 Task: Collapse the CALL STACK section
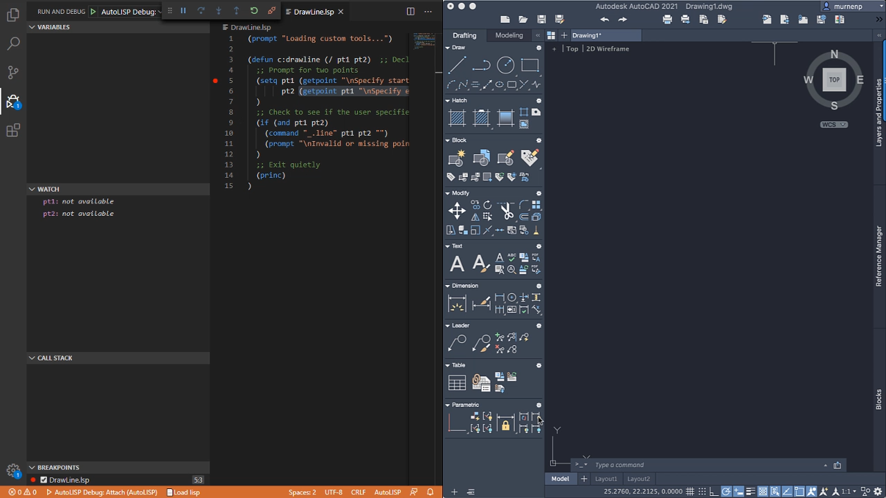(32, 358)
